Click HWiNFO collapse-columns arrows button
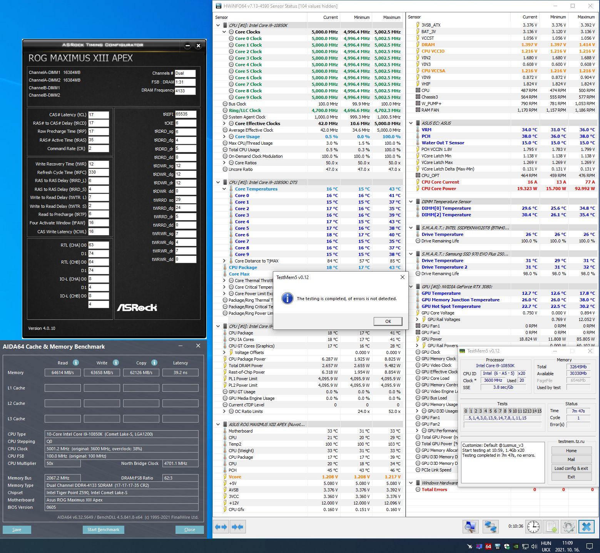 237,527
